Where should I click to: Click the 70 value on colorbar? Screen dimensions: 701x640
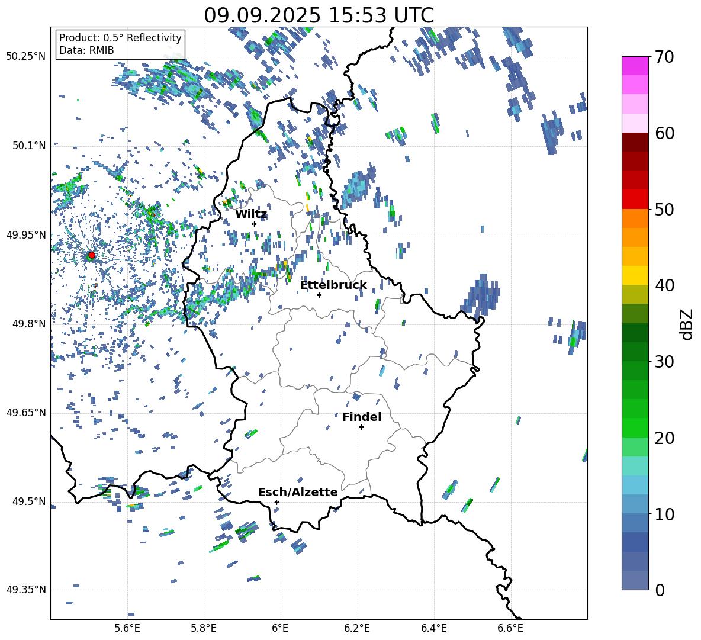[x=664, y=57]
